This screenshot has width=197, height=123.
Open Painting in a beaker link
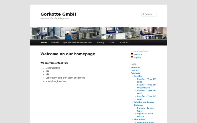[x=144, y=102]
